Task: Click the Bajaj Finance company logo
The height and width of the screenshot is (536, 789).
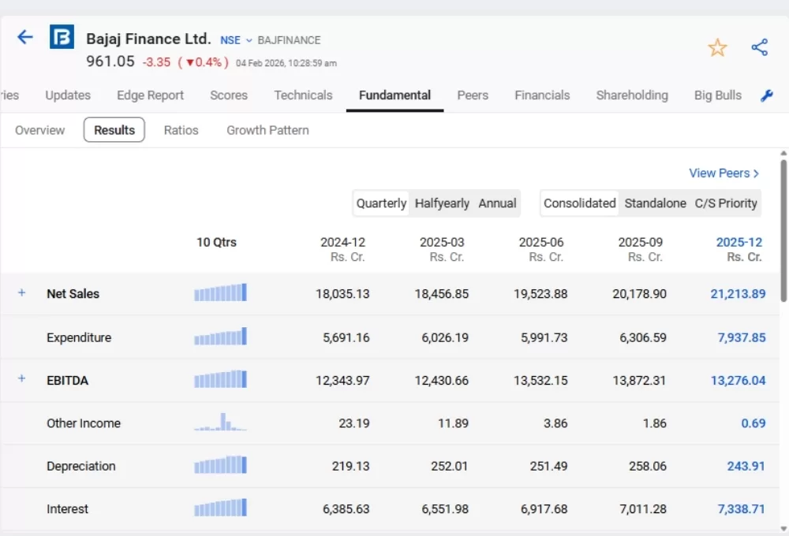Action: click(x=62, y=36)
